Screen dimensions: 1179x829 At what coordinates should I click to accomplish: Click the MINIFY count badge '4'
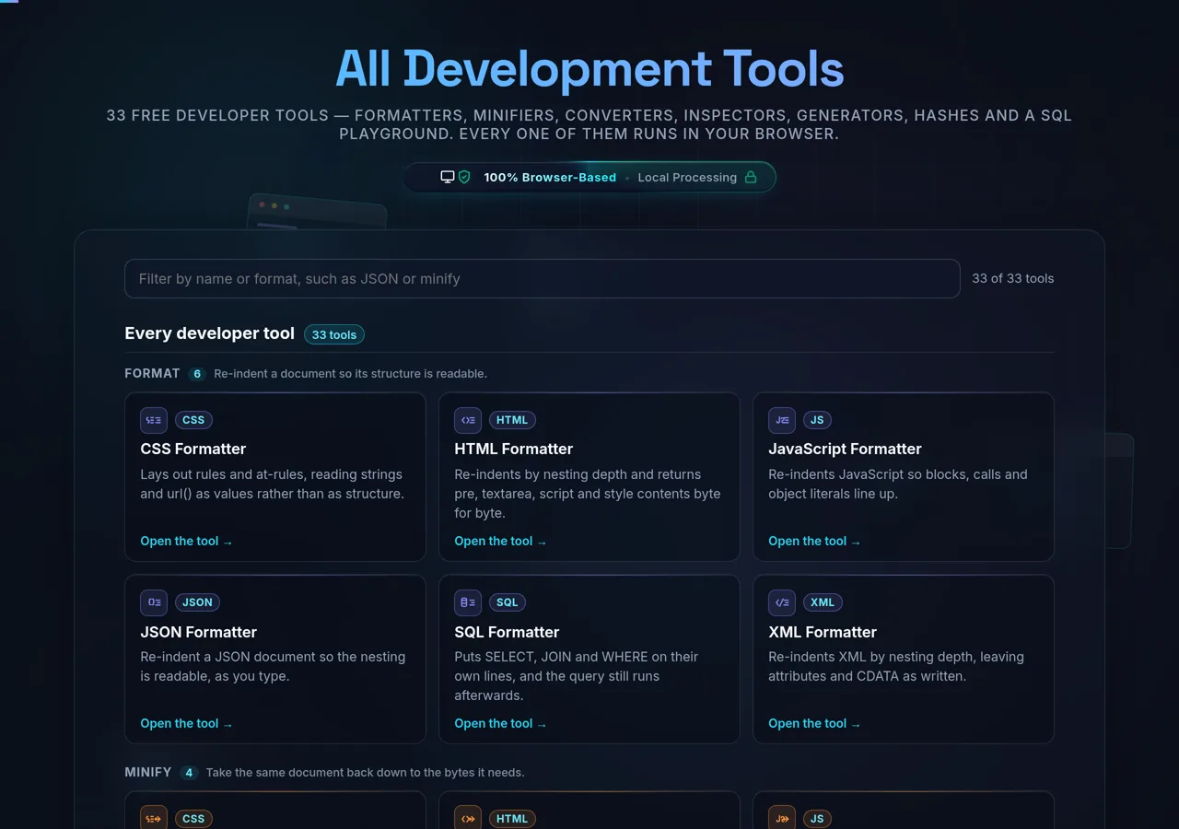[189, 773]
